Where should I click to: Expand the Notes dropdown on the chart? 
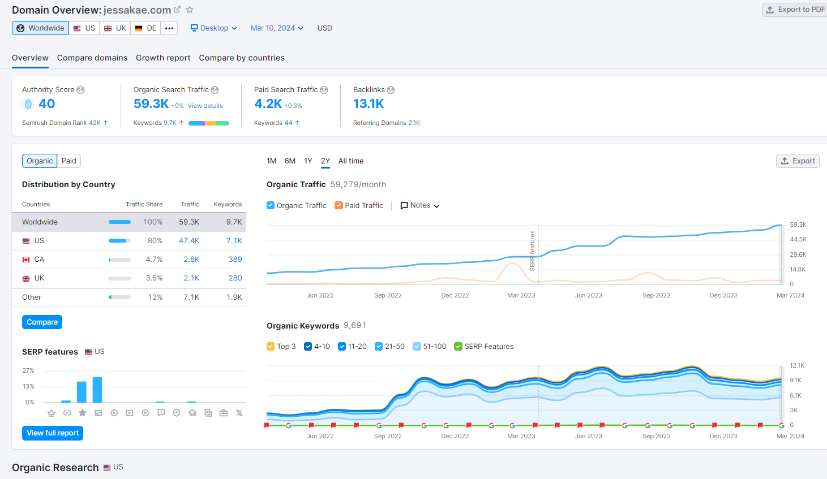[x=420, y=205]
